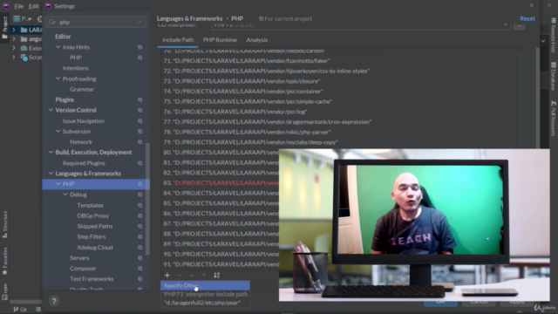Image resolution: width=558 pixels, height=314 pixels.
Task: Select the vendor/nikic/php-parser path row
Action: click(x=247, y=132)
